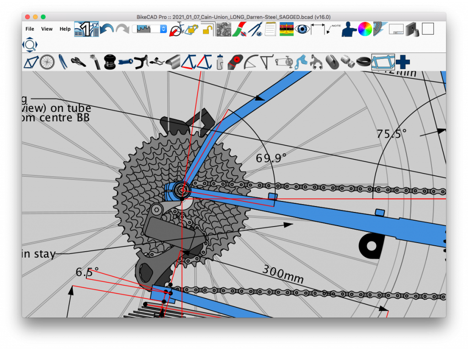Click the Help menu
This screenshot has width=468, height=349.
(x=65, y=29)
